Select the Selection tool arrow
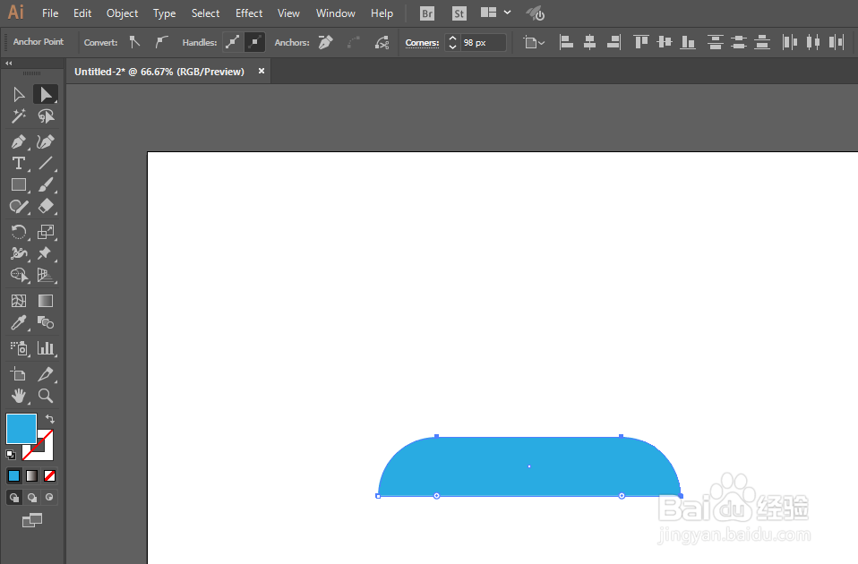Viewport: 858px width, 564px height. point(19,95)
